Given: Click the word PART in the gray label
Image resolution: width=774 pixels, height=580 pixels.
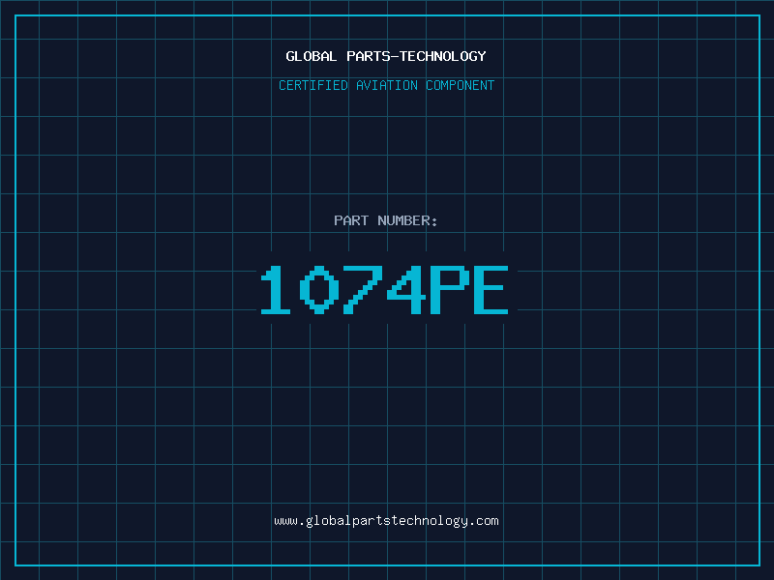Looking at the screenshot, I should 351,220.
